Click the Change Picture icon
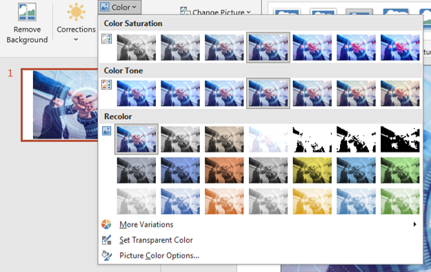 pos(185,11)
